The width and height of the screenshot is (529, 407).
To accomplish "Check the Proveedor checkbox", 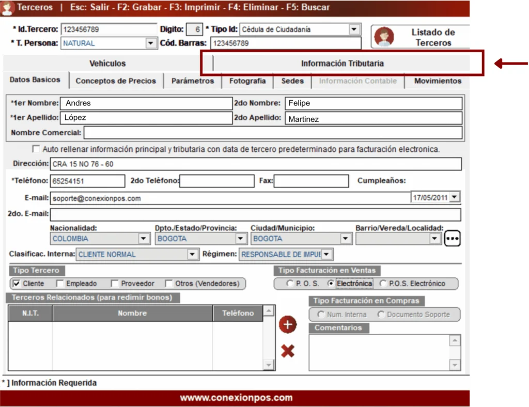I will [x=115, y=284].
